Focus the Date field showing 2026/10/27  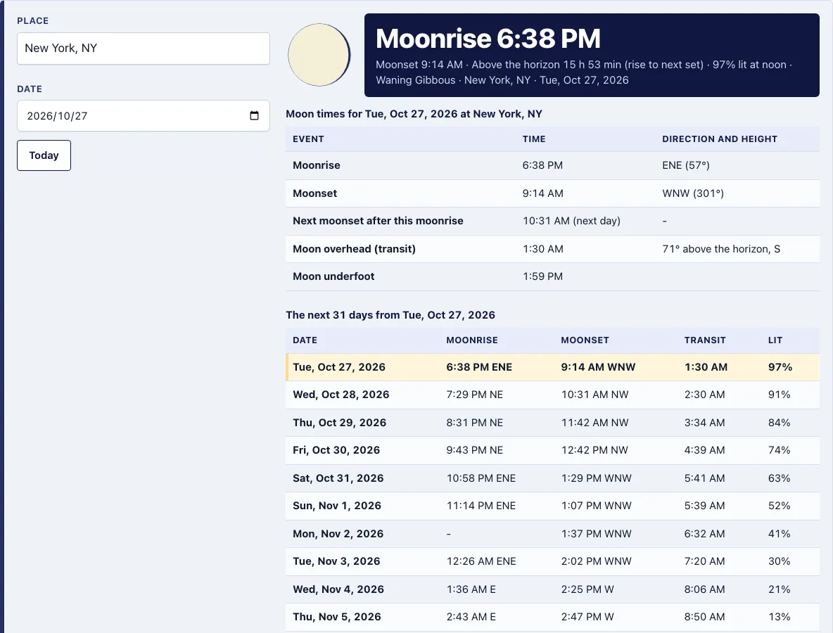[144, 116]
